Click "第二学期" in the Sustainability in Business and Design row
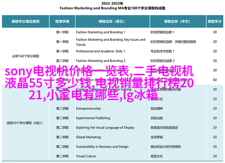225x163 pixels. tap(62, 147)
